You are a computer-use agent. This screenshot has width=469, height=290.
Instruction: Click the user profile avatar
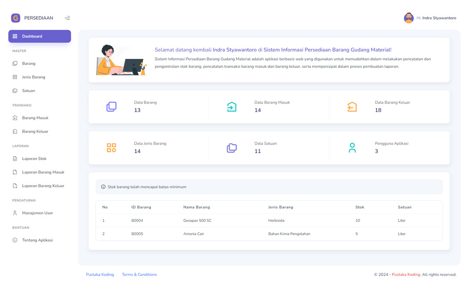[x=409, y=18]
